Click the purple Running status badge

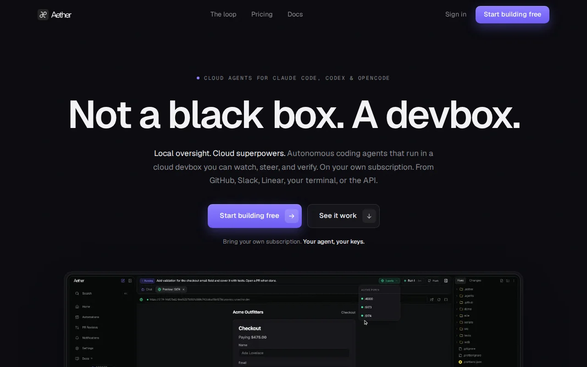(x=147, y=281)
